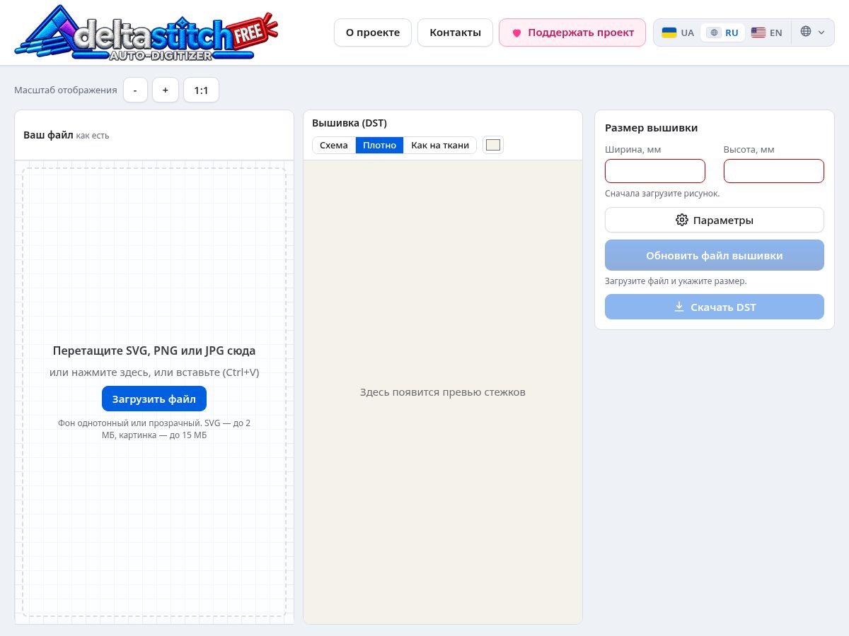This screenshot has width=849, height=636.
Task: Click the download icon on Скачать DST
Action: 679,307
